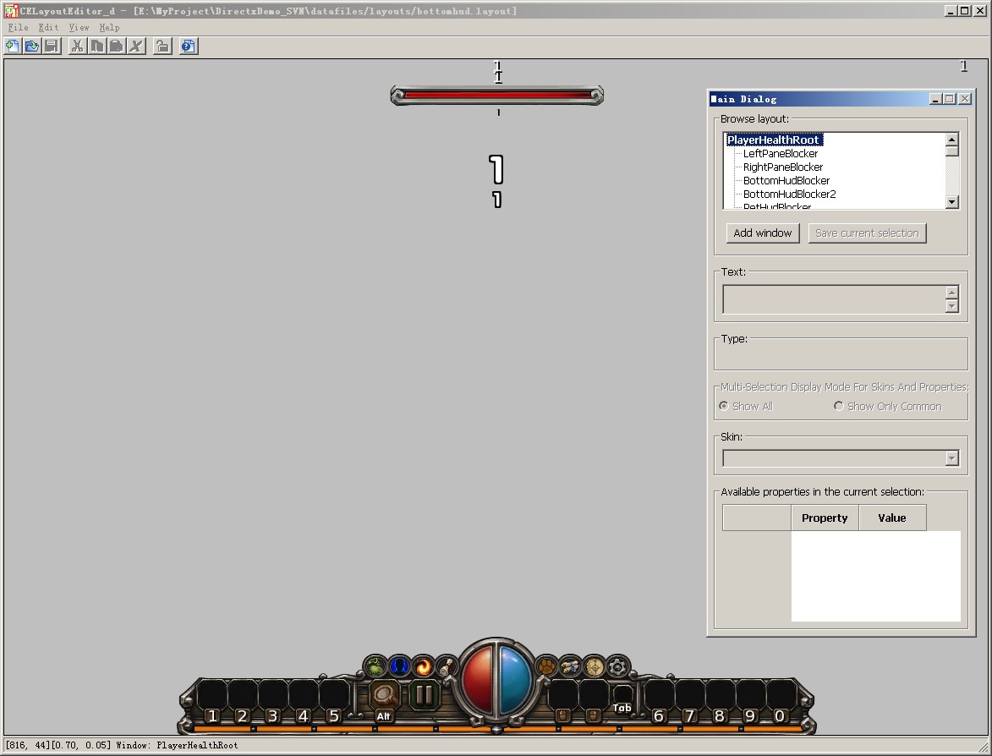This screenshot has height=756, width=992.
Task: Click inside the Text input field
Action: [x=833, y=299]
